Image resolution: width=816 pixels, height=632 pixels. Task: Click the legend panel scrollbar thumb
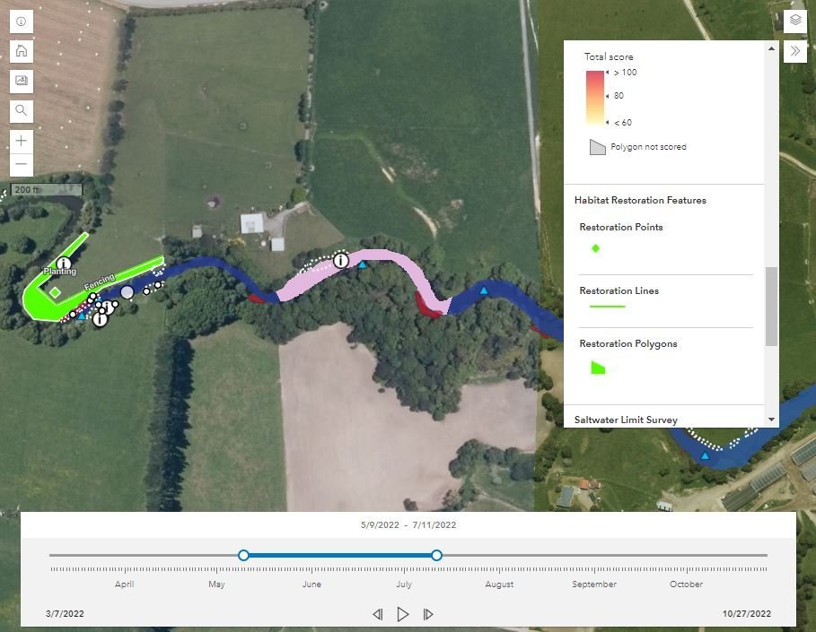(771, 306)
